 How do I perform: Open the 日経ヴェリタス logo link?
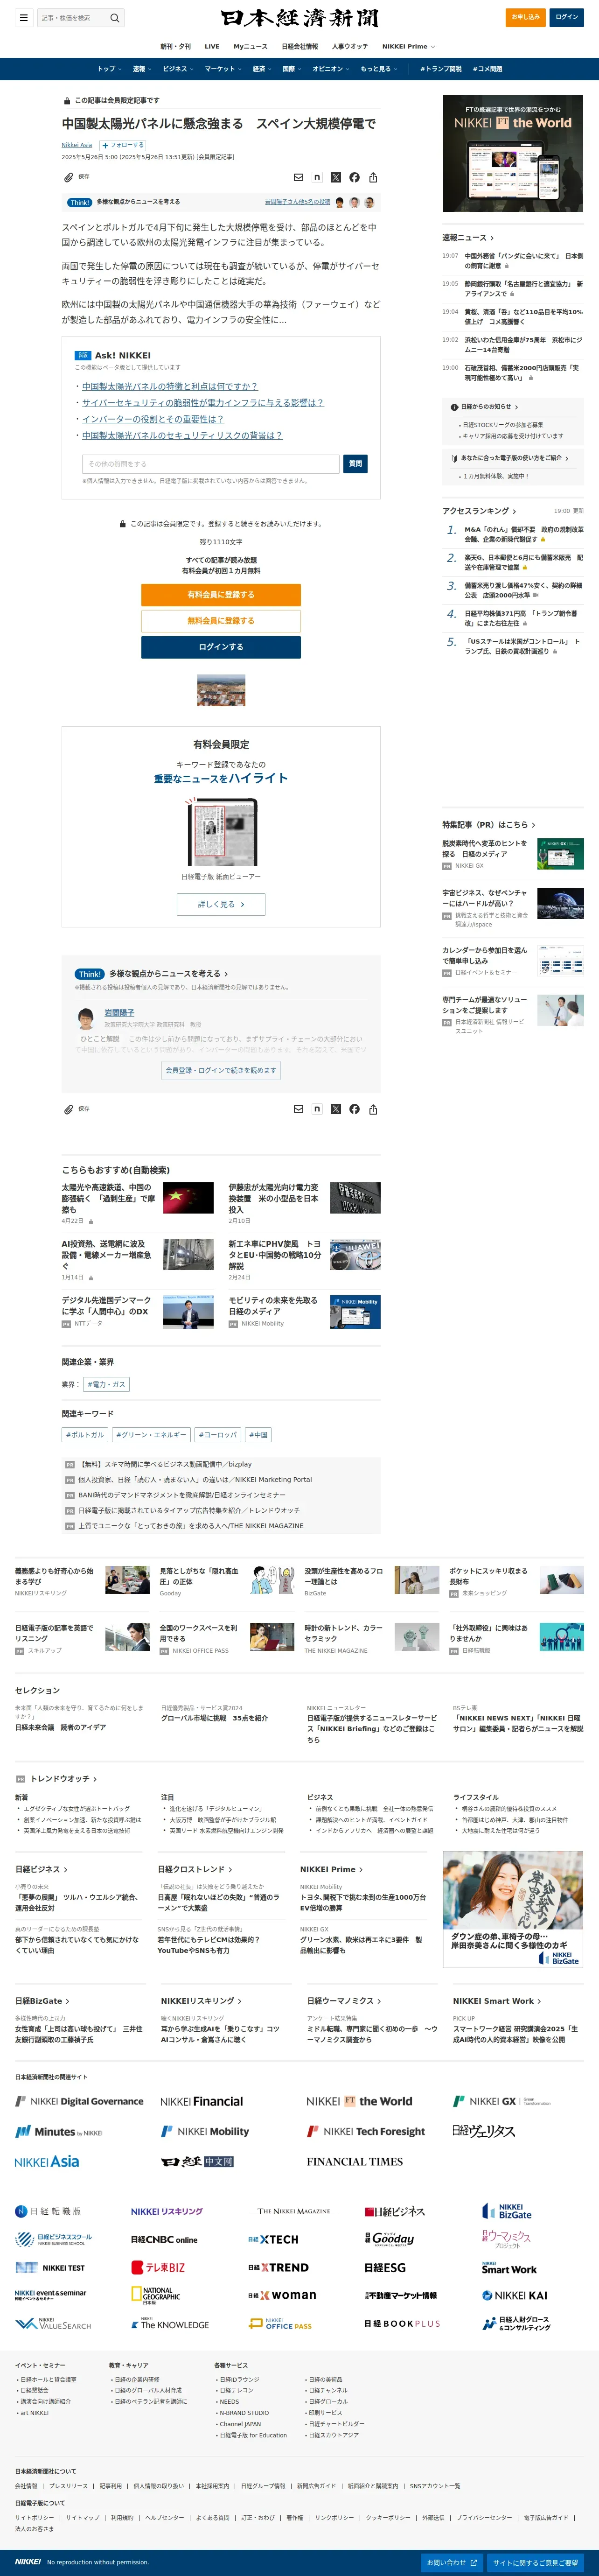(x=483, y=2131)
